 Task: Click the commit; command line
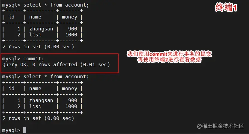[x=23, y=59]
